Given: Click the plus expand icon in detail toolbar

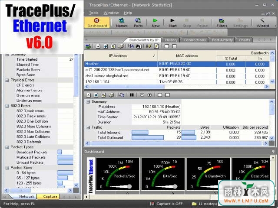Looking at the screenshot, I should [x=149, y=95].
